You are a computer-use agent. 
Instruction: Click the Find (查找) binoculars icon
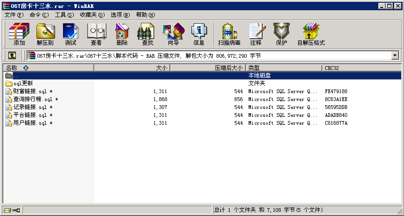coord(147,34)
